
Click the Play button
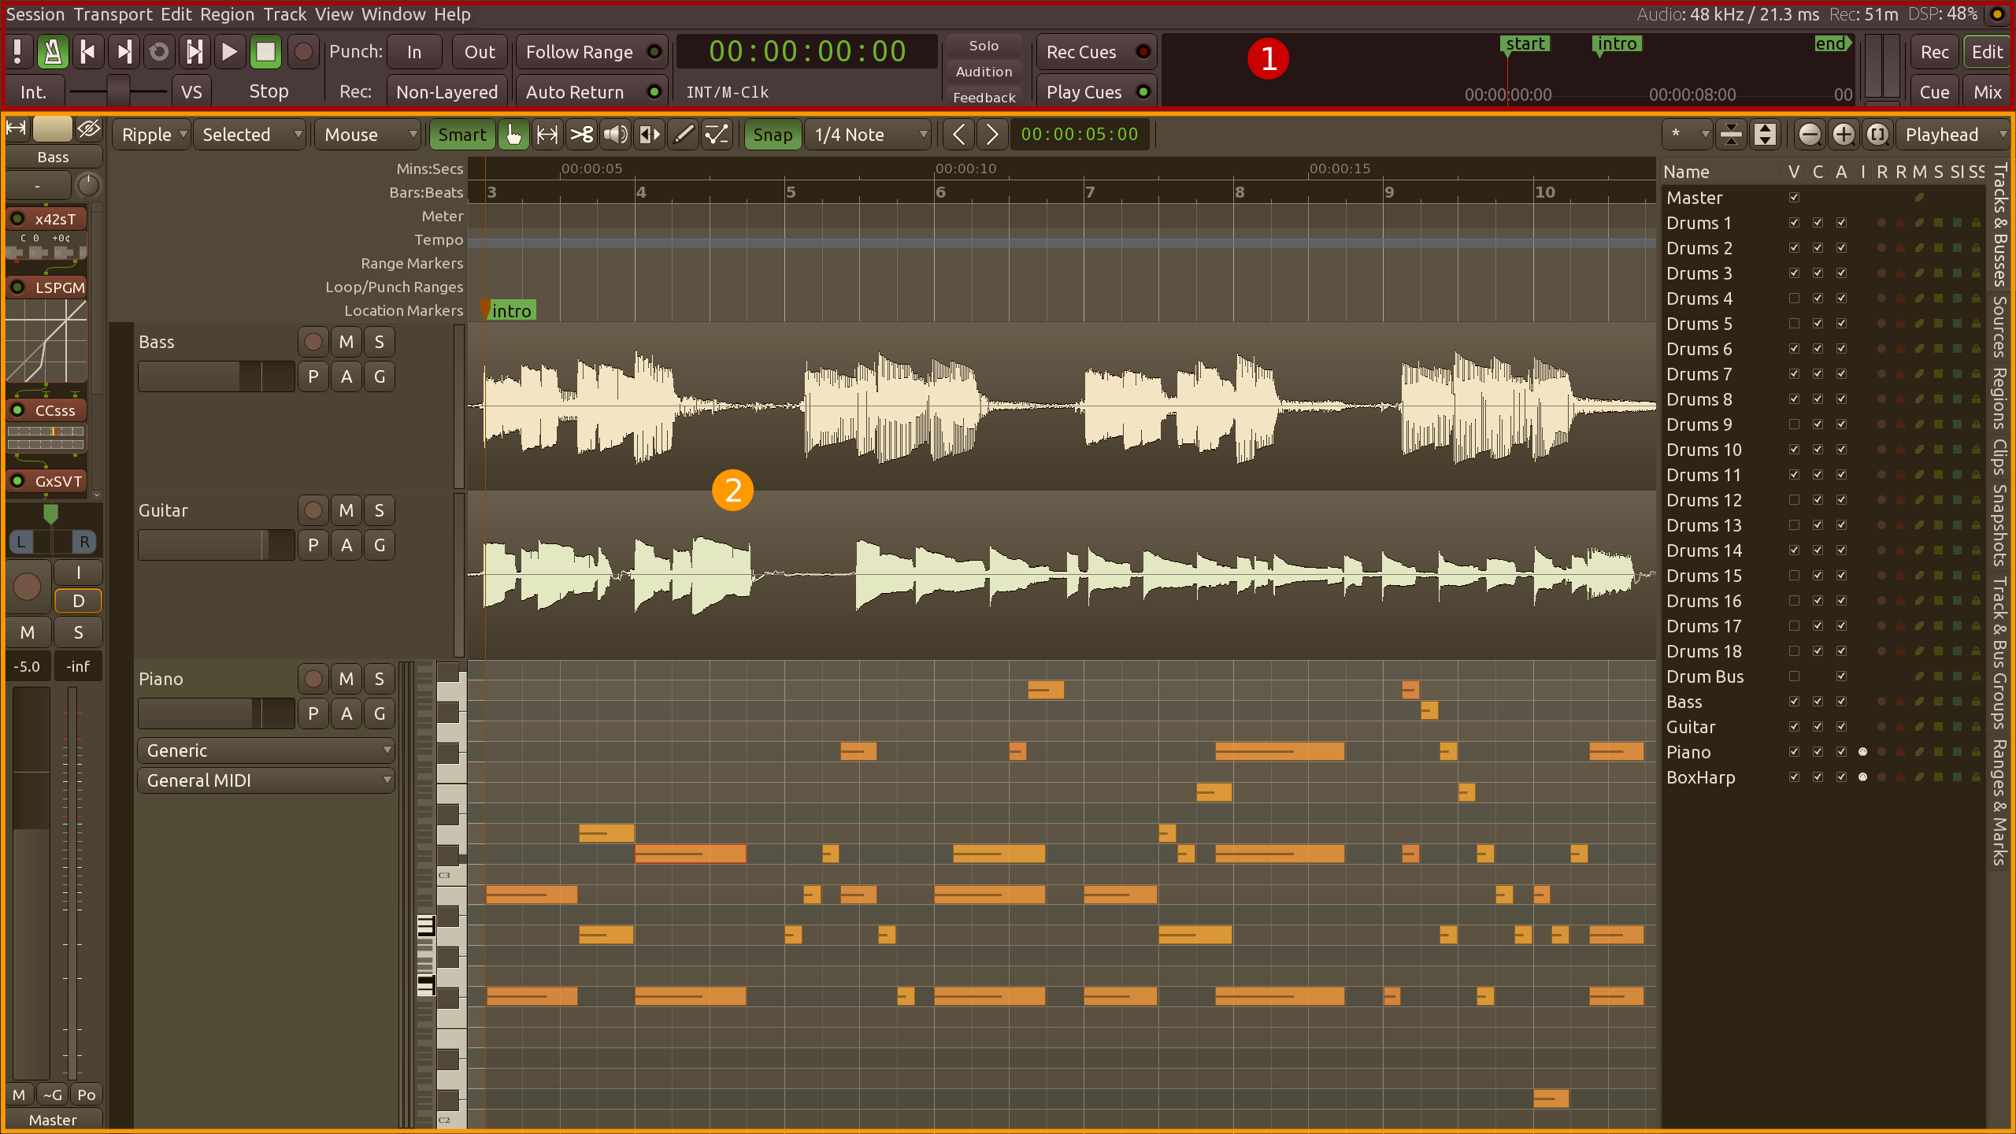tap(228, 51)
